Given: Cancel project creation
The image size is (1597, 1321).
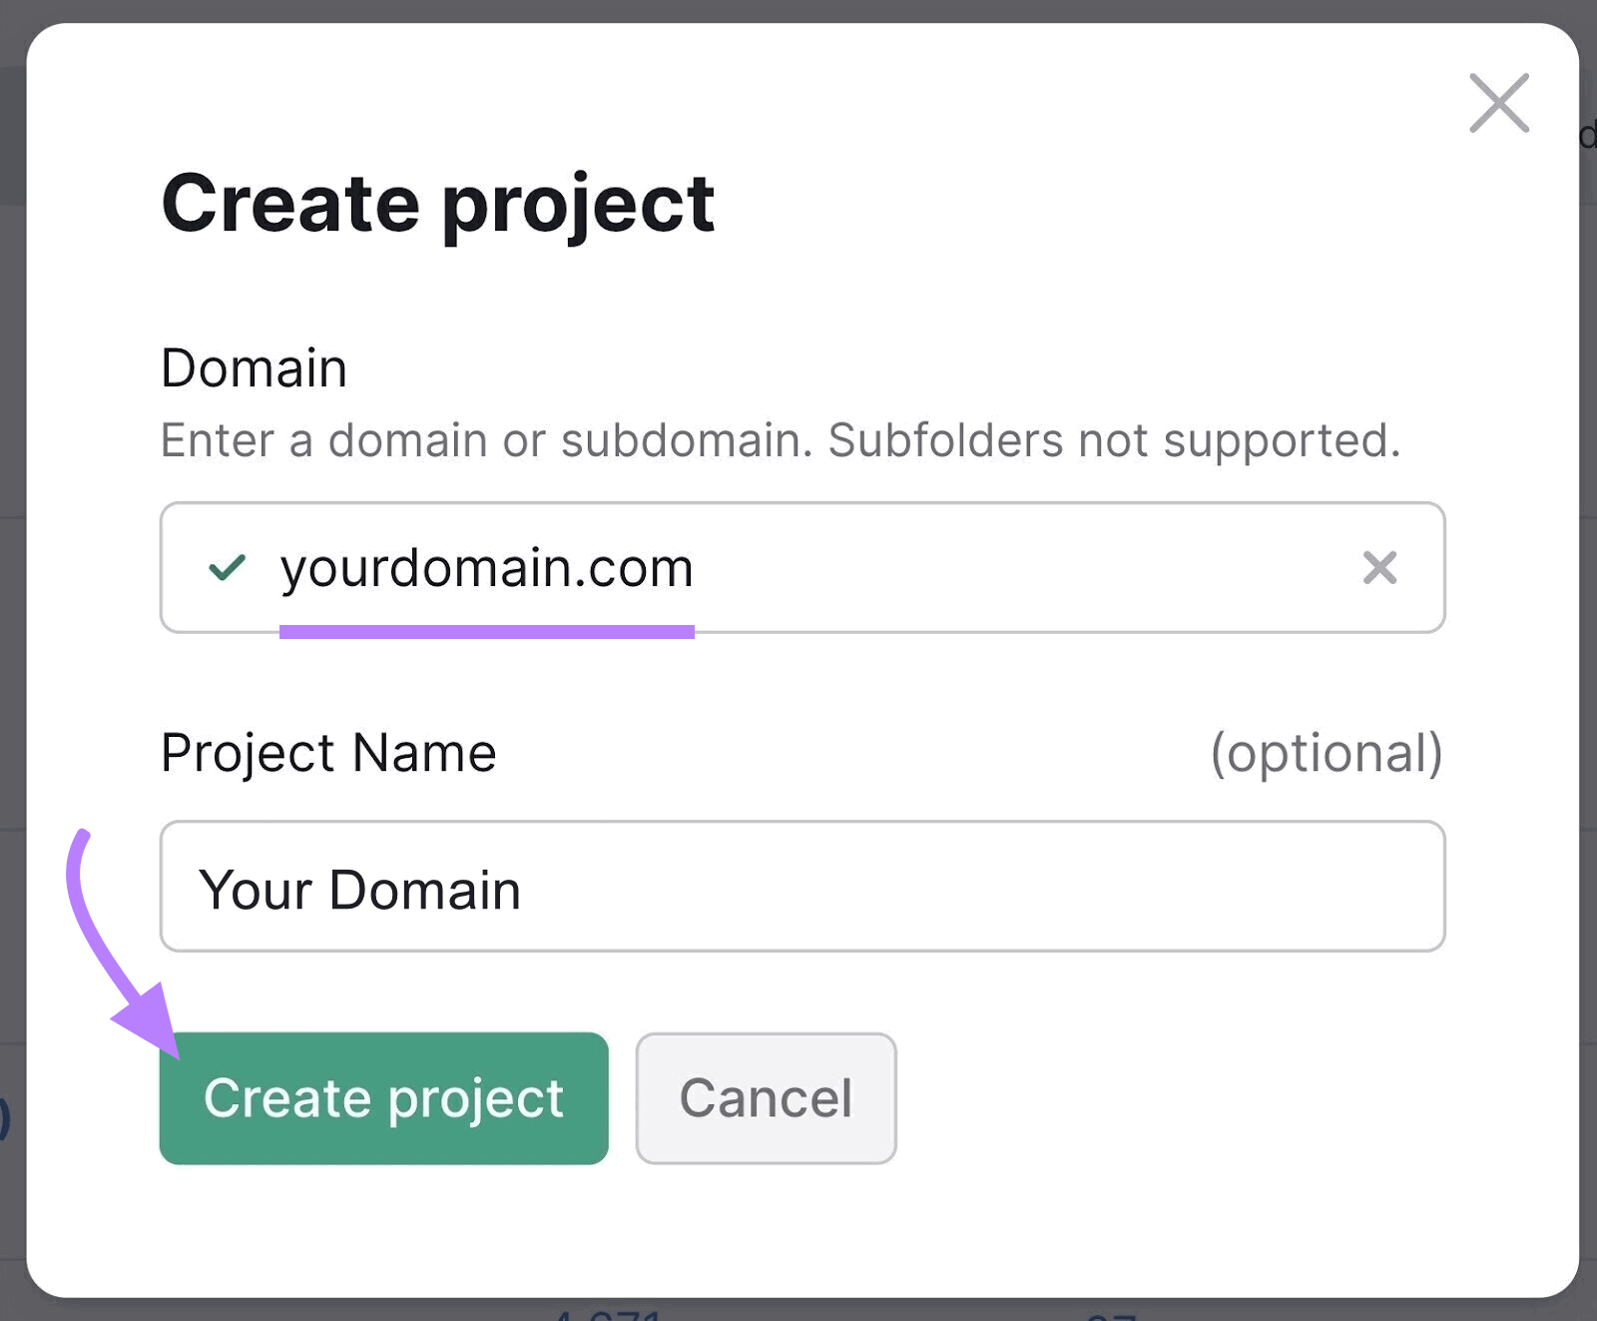Looking at the screenshot, I should click(x=765, y=1096).
